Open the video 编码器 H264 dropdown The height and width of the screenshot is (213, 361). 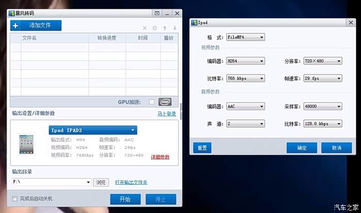245,61
